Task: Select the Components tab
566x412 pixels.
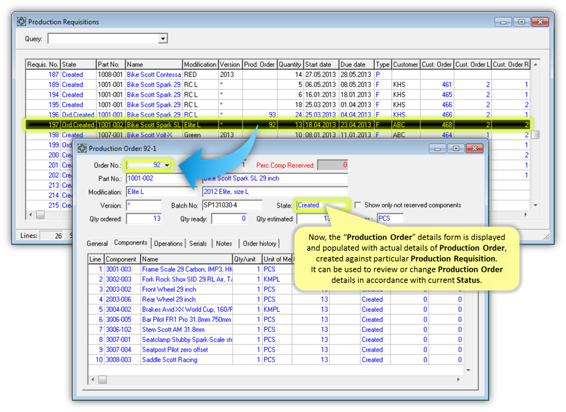Action: pyautogui.click(x=131, y=243)
